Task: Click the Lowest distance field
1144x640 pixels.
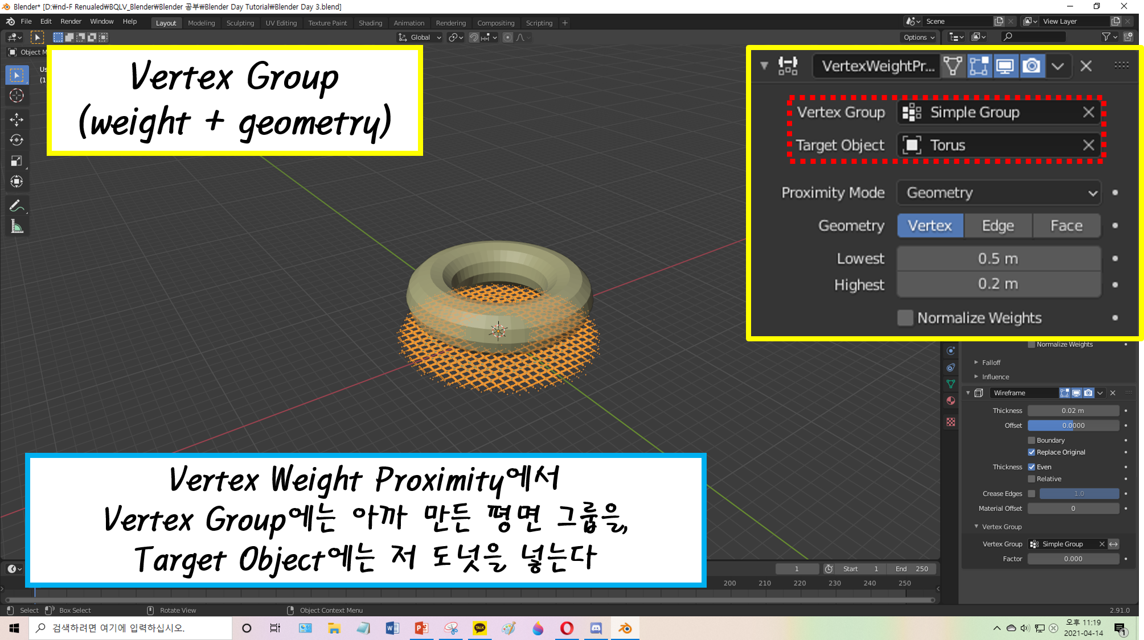Action: tap(998, 259)
